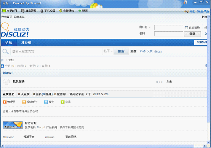Screen dimensions: 211x148
Task: Click the home breadcrumb icon
Action: pos(2,60)
